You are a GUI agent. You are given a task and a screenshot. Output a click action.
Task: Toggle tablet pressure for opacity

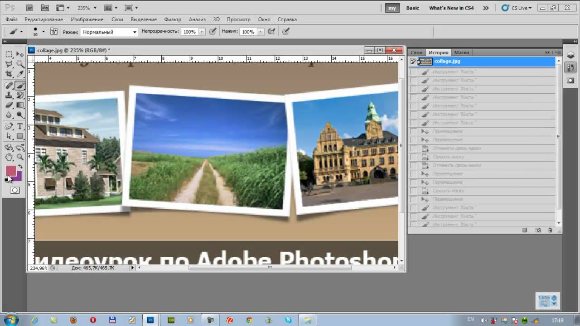213,32
